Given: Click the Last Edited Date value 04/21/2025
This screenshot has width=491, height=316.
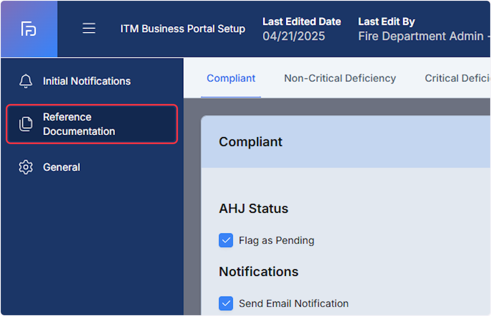Looking at the screenshot, I should point(294,36).
